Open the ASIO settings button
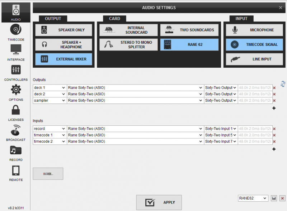This screenshot has height=211, width=287. click(x=48, y=174)
